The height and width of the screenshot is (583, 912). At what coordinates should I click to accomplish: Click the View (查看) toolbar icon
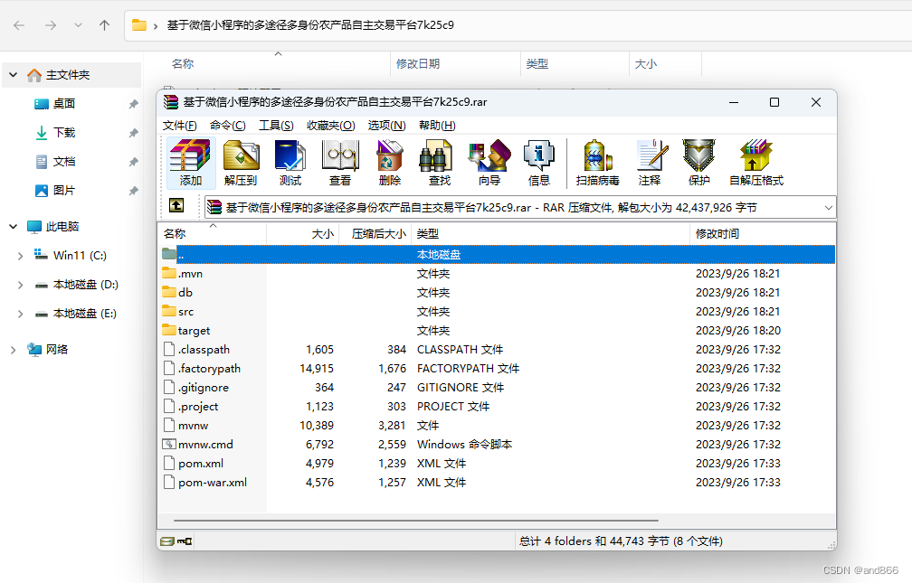tap(340, 163)
